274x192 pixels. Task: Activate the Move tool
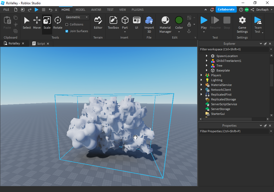click(37, 23)
